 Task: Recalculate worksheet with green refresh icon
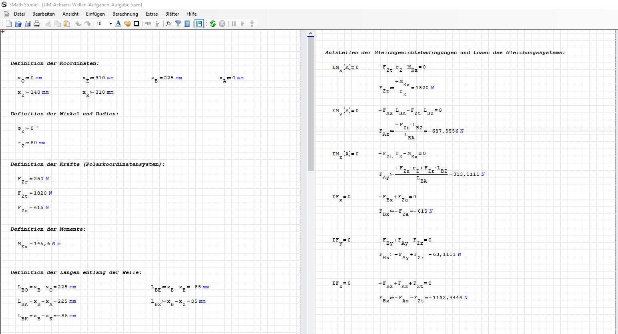point(213,24)
